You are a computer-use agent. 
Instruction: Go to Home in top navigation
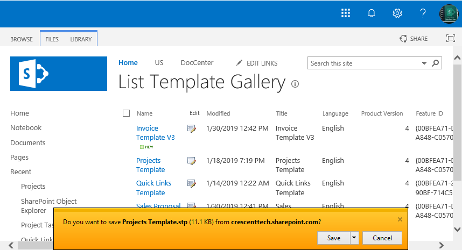[x=128, y=63]
